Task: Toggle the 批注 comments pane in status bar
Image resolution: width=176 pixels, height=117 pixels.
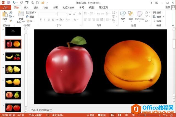Action: tap(101, 115)
